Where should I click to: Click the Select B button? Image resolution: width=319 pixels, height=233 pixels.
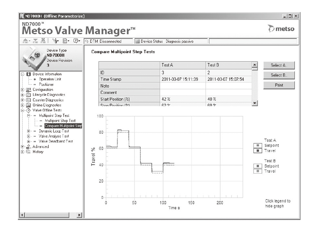tap(279, 75)
